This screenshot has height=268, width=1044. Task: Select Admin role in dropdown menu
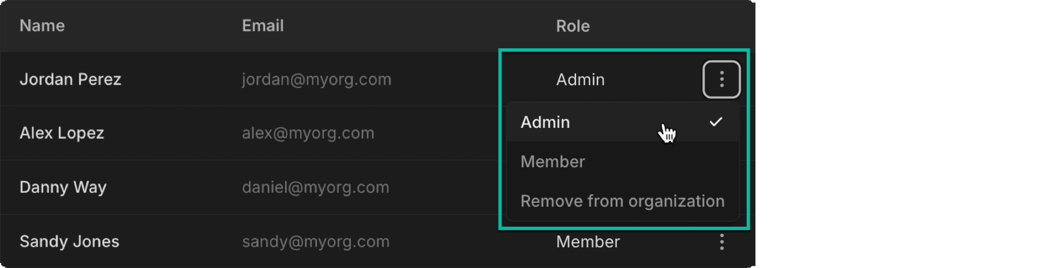point(545,122)
